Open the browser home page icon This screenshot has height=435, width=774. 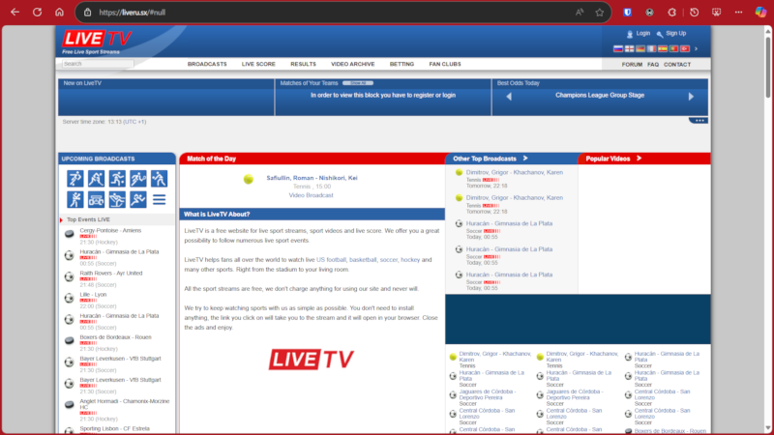(x=59, y=13)
